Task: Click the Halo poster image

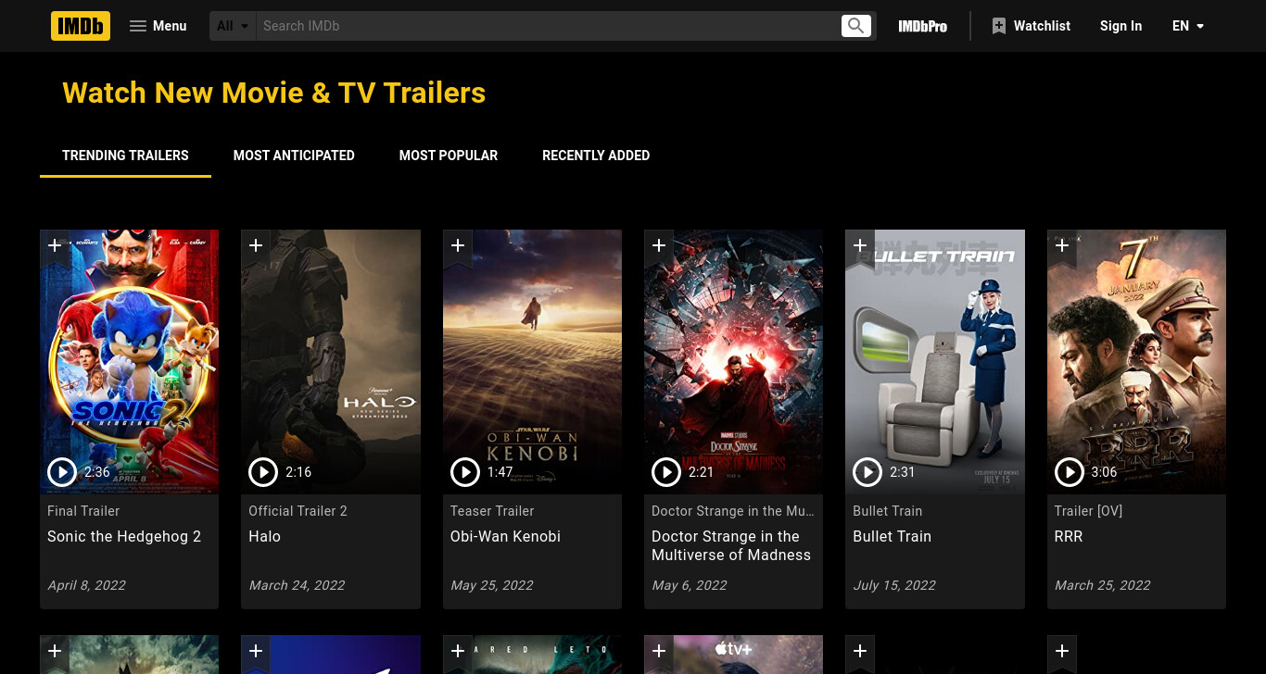Action: 331,362
